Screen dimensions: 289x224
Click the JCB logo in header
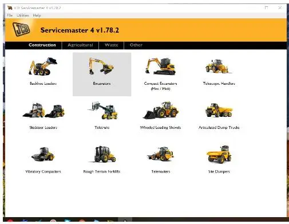tap(21, 29)
